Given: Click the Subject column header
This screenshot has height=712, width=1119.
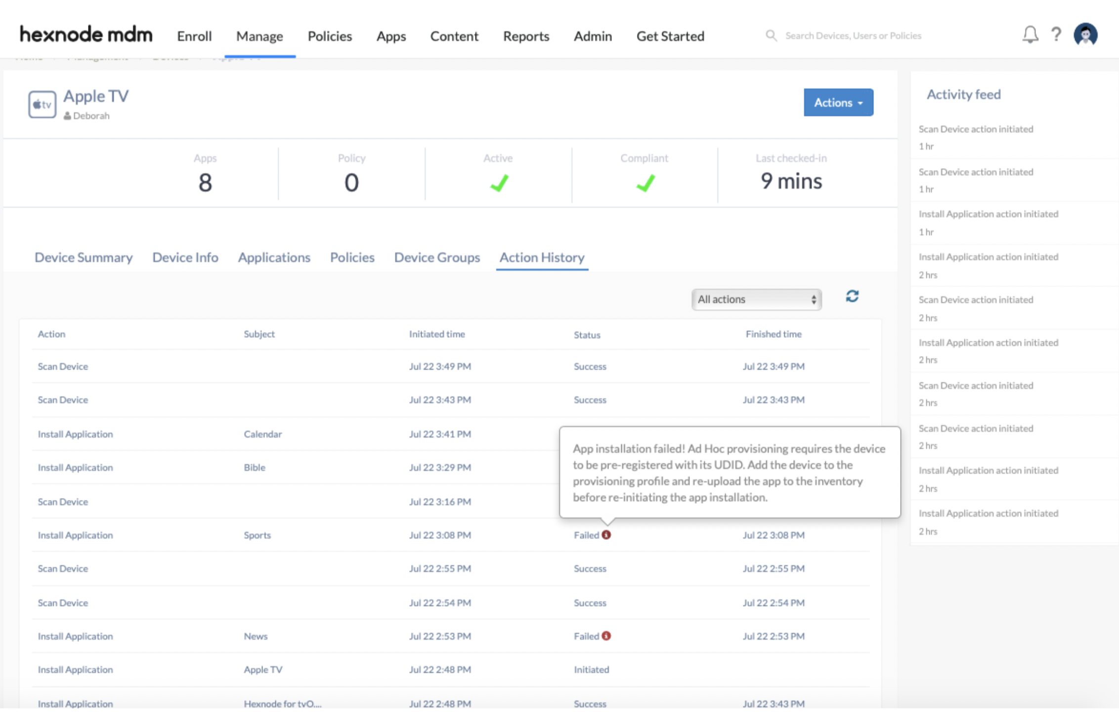Looking at the screenshot, I should pyautogui.click(x=259, y=334).
